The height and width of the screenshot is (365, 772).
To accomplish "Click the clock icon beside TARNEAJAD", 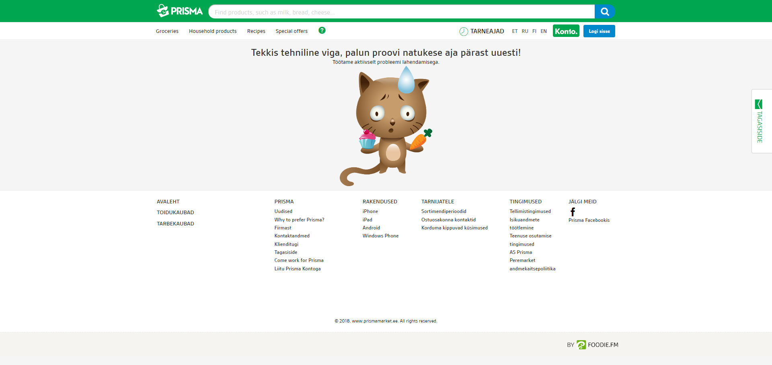I will pos(464,31).
